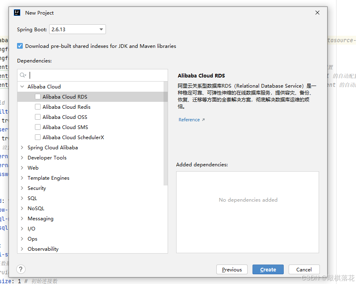Enable the Alibaba Cloud Redis dependency

point(37,107)
